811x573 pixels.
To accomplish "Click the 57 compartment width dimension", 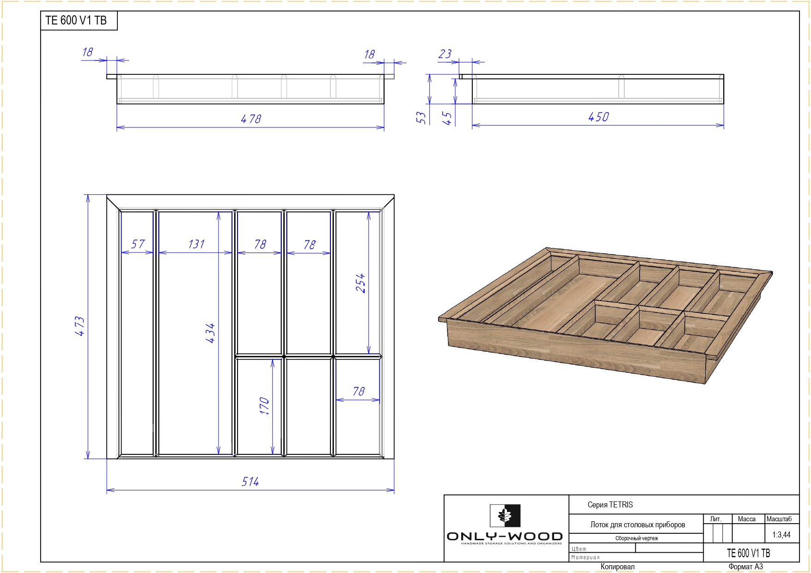I will coord(138,244).
